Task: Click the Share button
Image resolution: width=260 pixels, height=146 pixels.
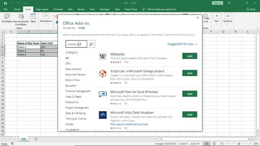Action: click(251, 9)
